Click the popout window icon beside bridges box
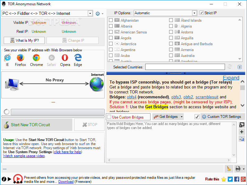This screenshot has height=185, width=247. point(242,125)
